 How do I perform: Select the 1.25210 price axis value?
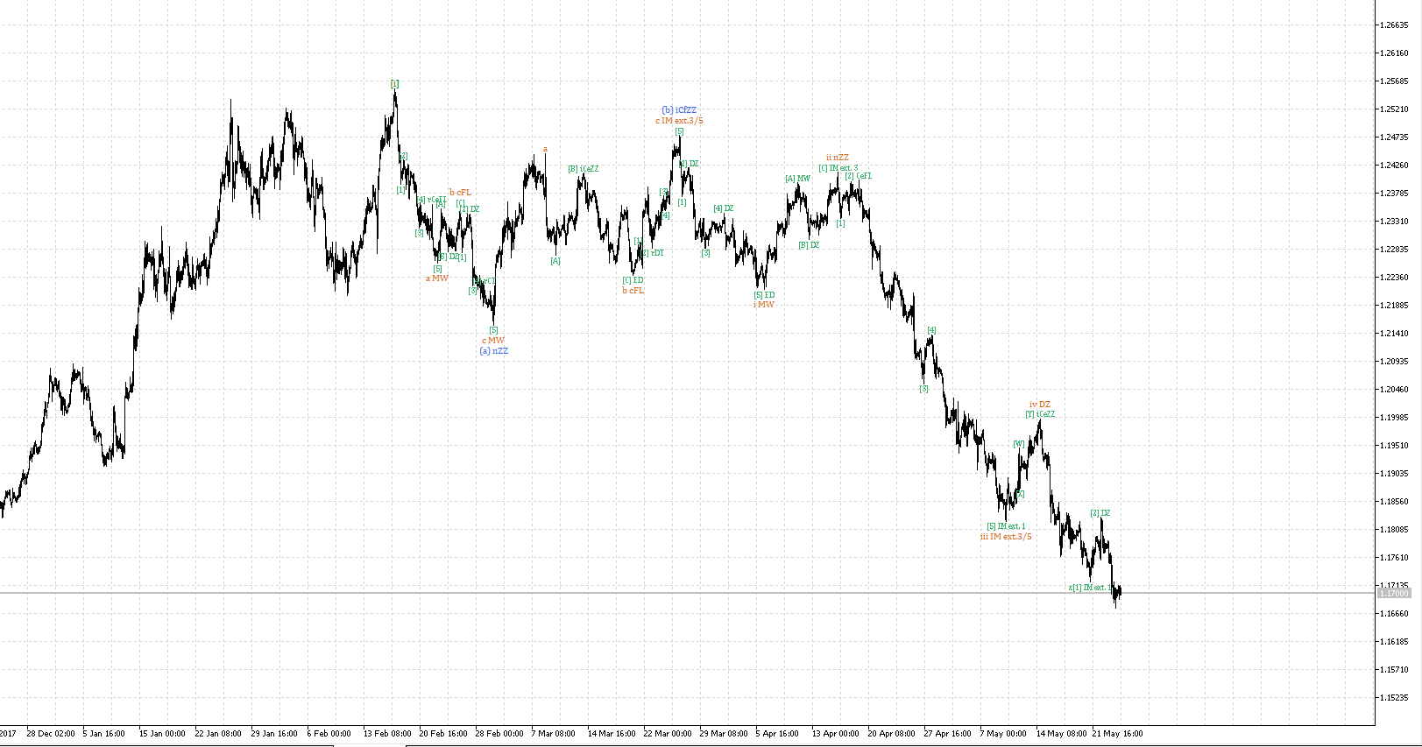click(x=1394, y=109)
